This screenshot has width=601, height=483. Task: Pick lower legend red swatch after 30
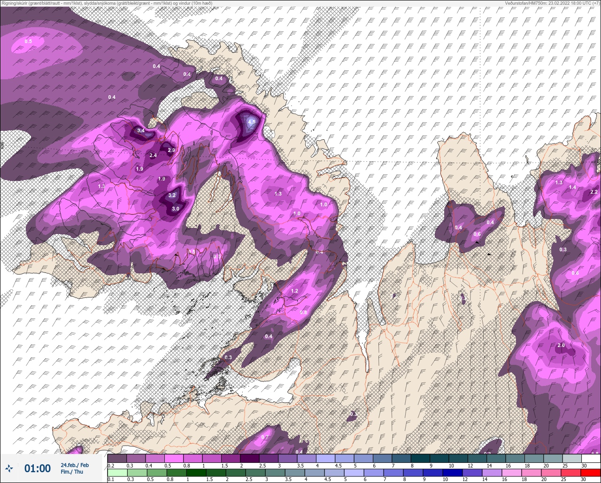point(591,472)
